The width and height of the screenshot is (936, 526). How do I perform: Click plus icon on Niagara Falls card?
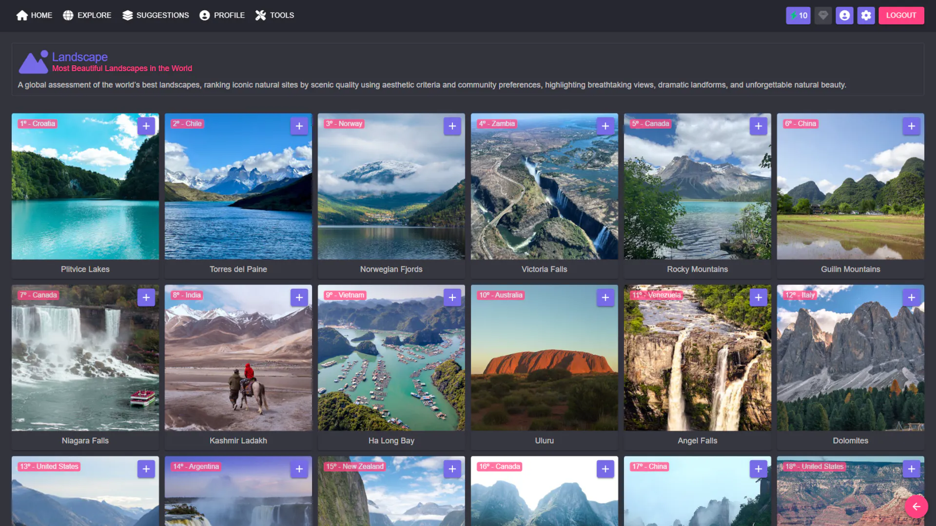(x=146, y=298)
